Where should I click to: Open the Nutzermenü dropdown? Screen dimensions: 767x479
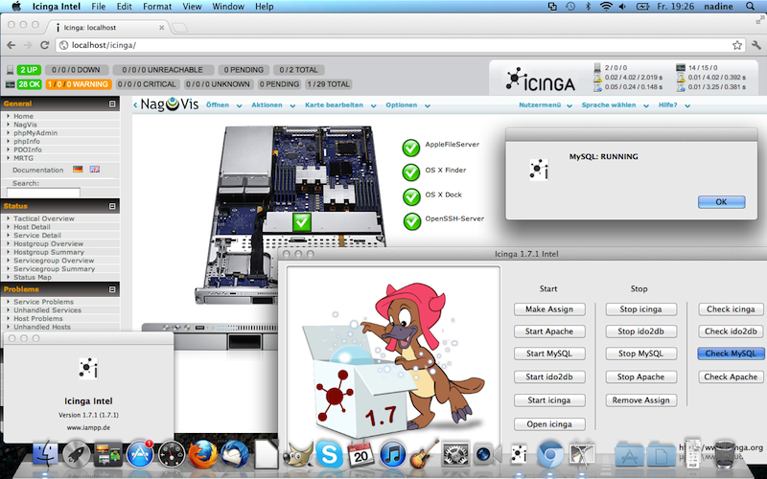point(545,105)
